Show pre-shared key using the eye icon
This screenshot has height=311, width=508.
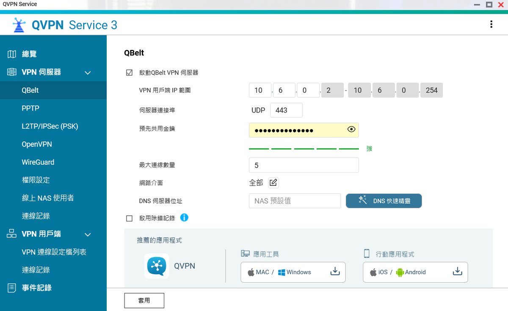point(351,130)
